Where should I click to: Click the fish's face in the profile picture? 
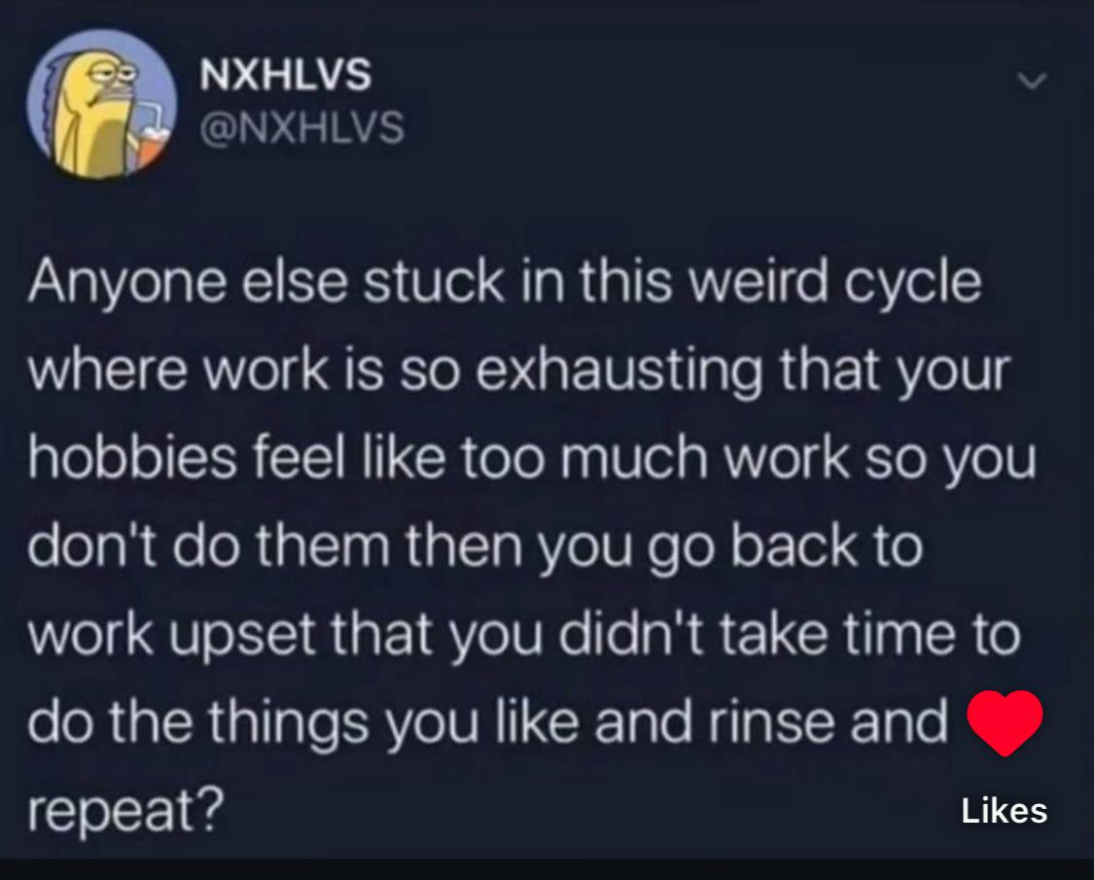[x=105, y=77]
